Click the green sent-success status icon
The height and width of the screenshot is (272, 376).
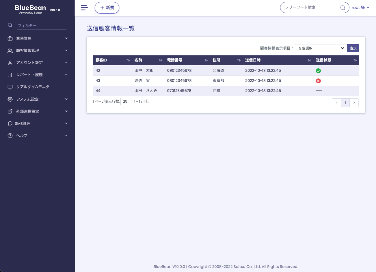click(x=318, y=71)
